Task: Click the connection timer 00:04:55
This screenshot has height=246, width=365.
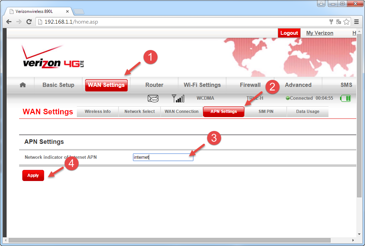Action: point(324,98)
